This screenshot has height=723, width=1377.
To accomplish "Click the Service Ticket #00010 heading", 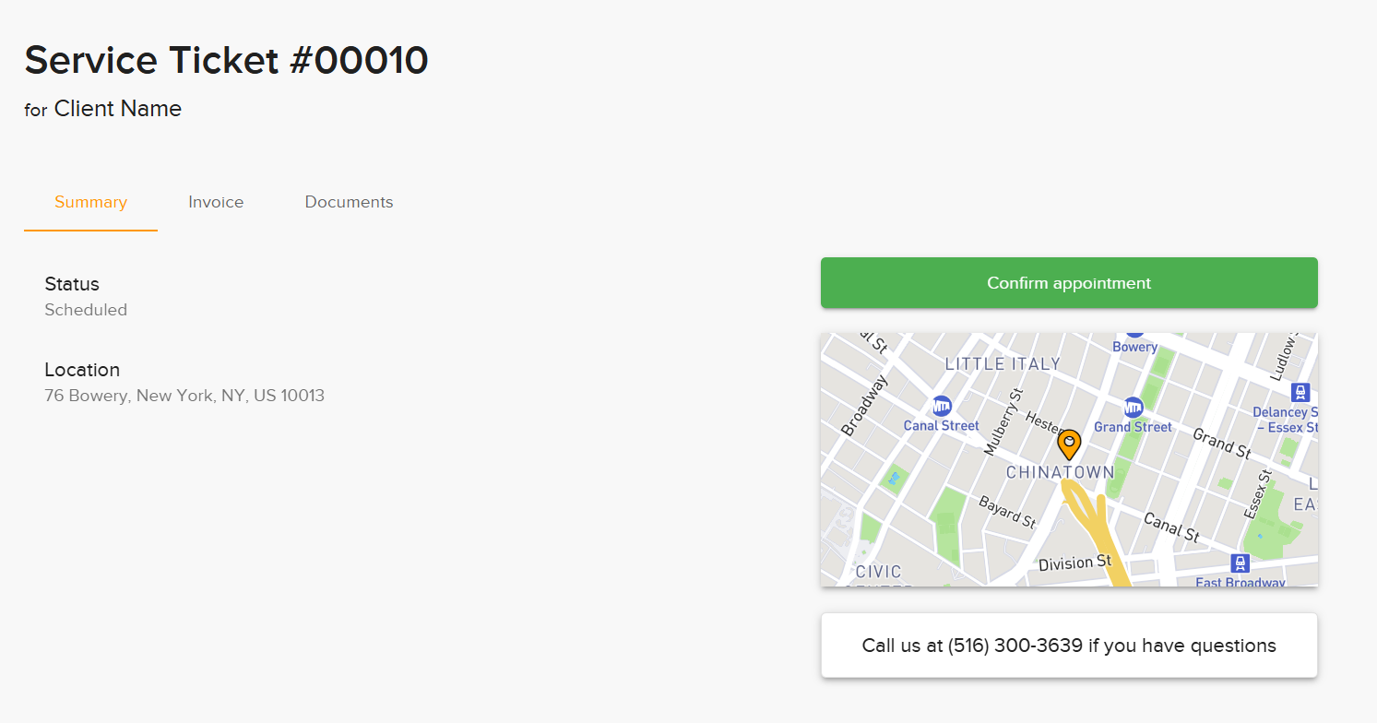I will coord(226,61).
